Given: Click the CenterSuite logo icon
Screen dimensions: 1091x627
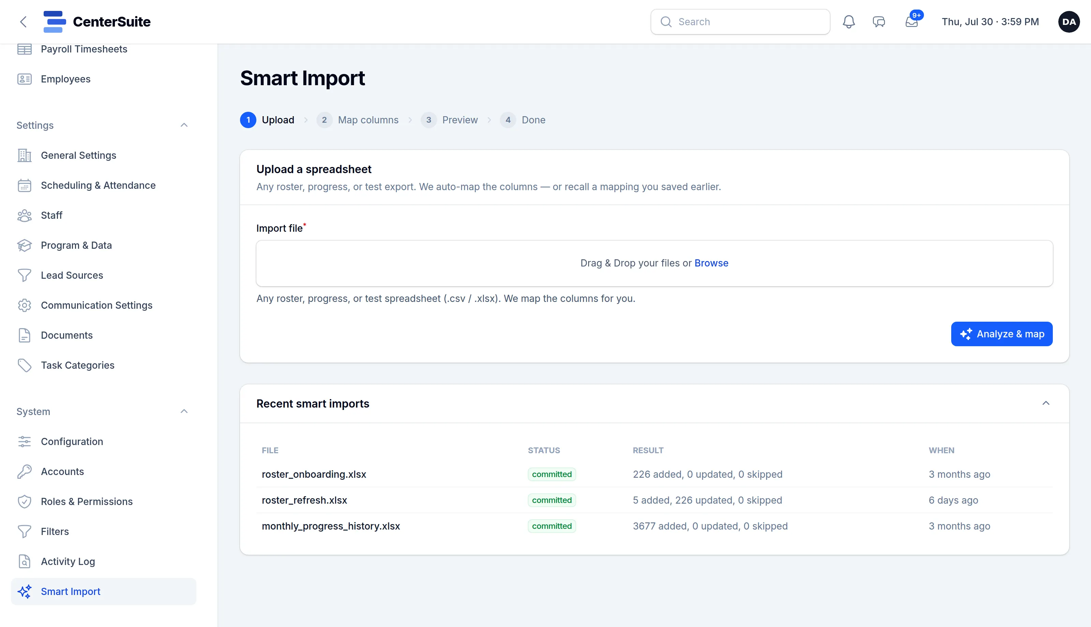Looking at the screenshot, I should [x=54, y=21].
